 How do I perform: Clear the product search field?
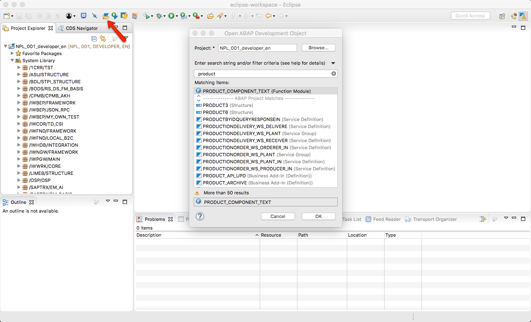[x=334, y=74]
